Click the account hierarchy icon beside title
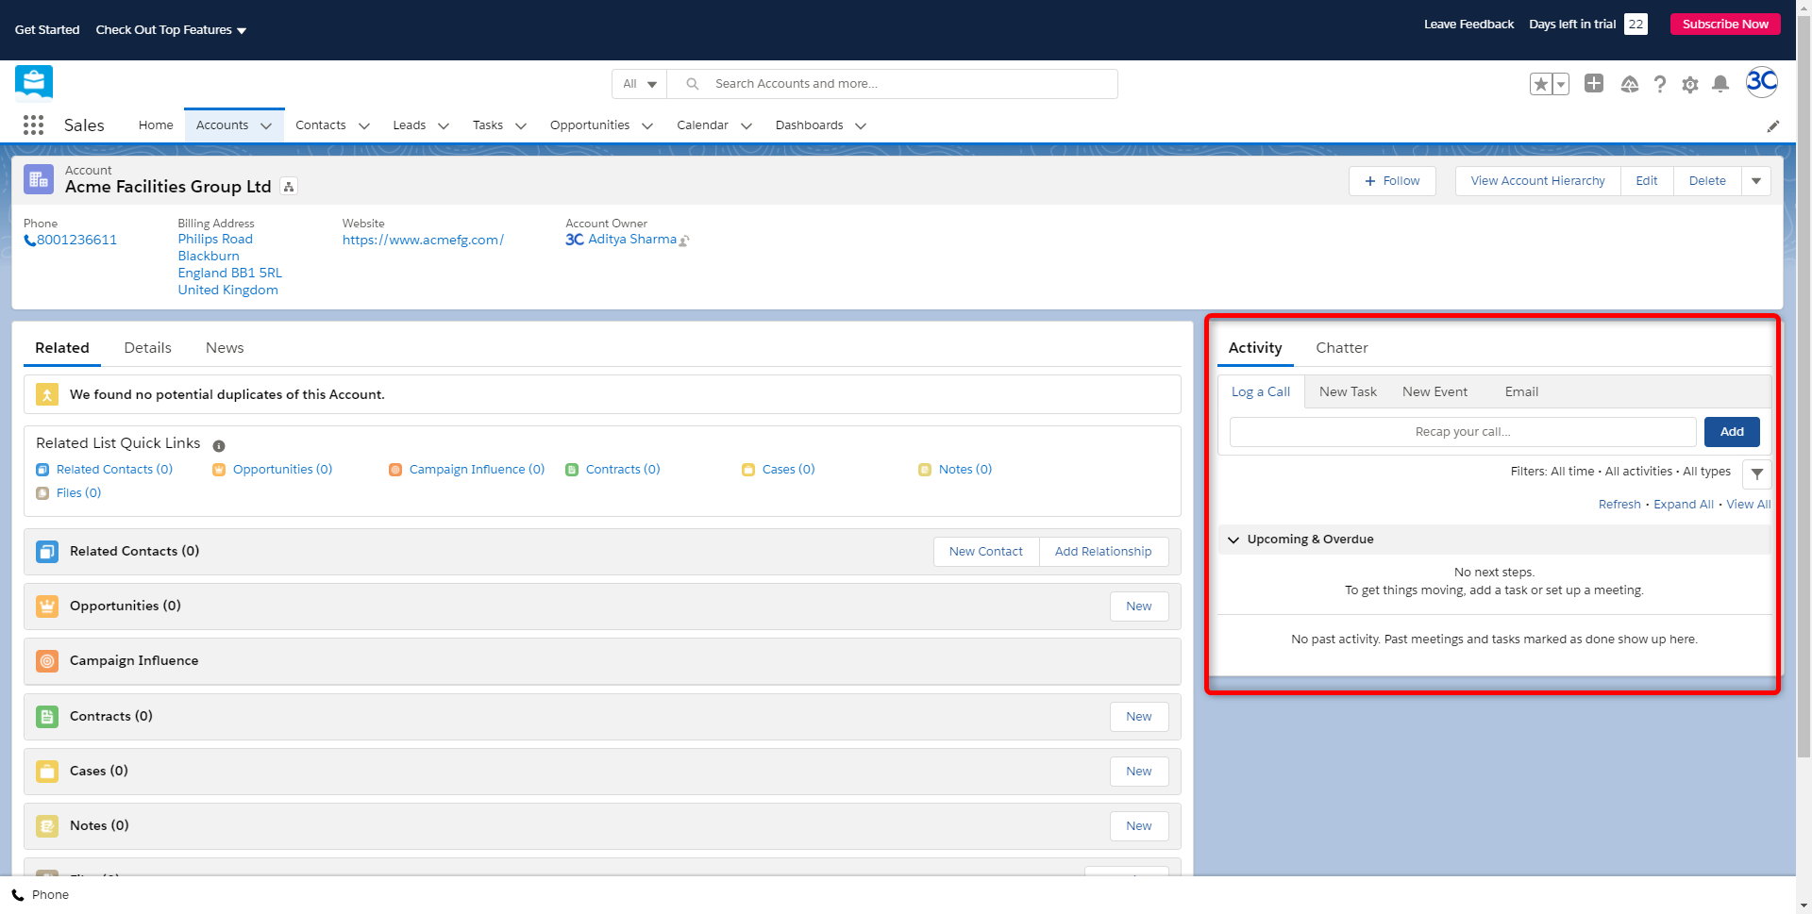Screen dimensions: 1812x914 tap(289, 187)
